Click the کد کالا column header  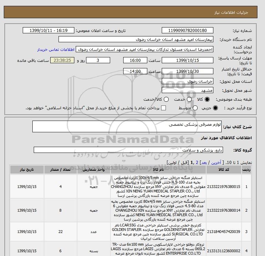[x=224, y=170]
